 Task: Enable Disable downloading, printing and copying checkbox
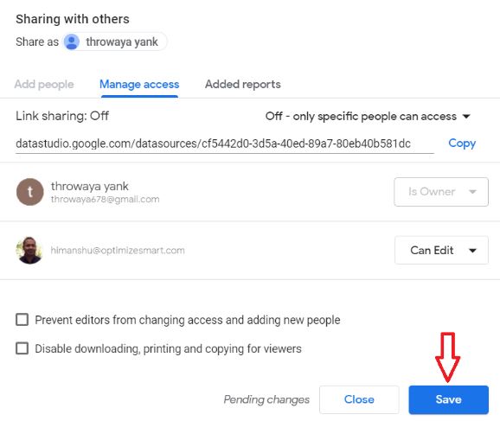[22, 348]
